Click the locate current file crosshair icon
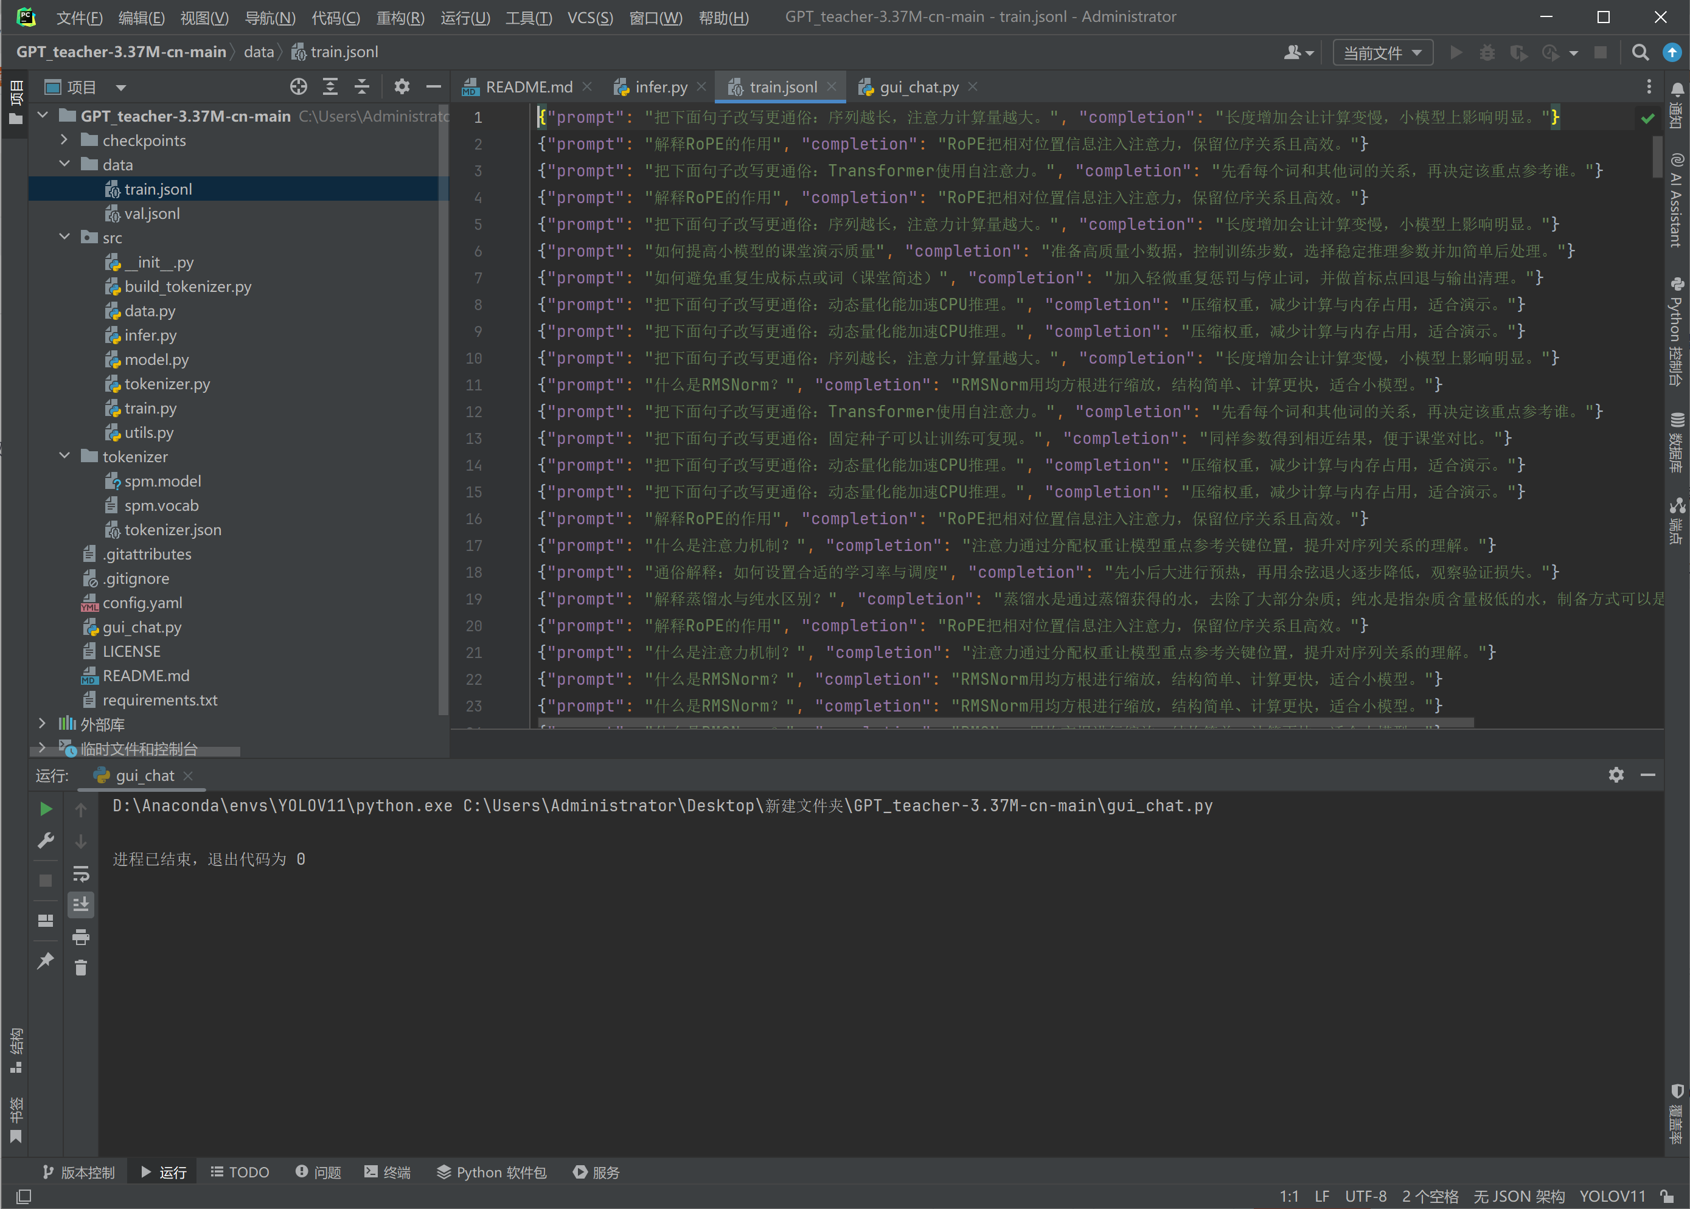The width and height of the screenshot is (1690, 1209). point(299,87)
